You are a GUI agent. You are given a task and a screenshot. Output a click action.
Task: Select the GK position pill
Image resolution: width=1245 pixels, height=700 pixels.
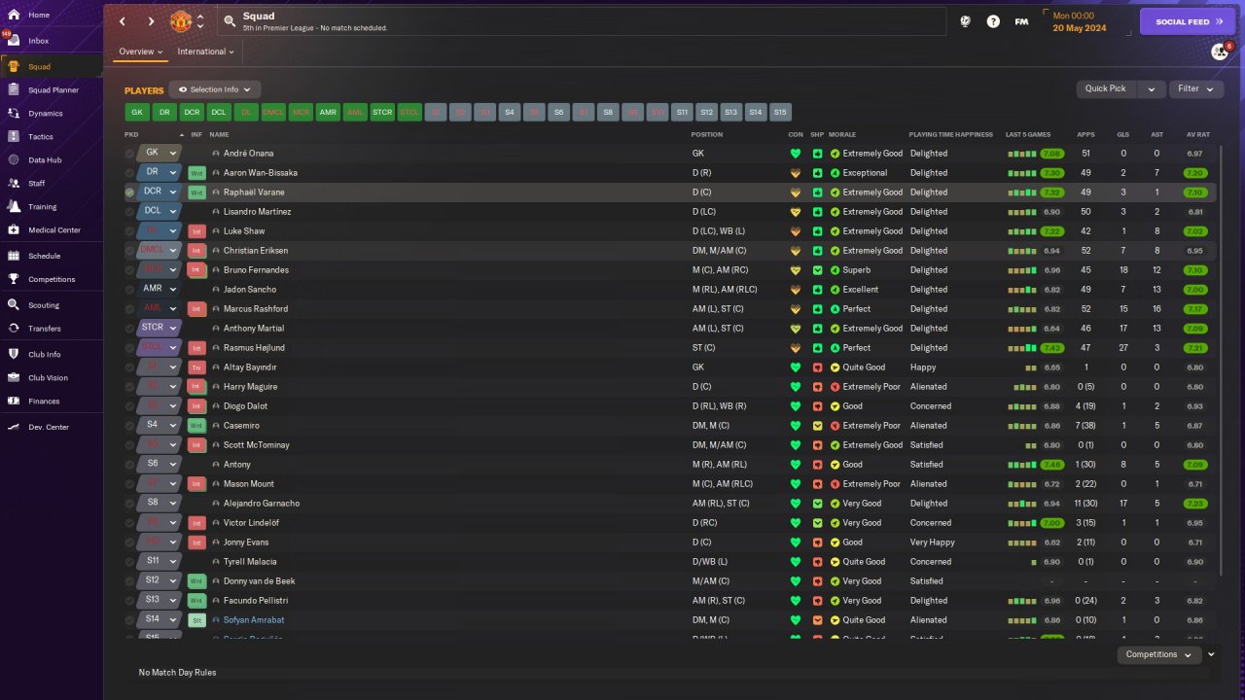[137, 112]
